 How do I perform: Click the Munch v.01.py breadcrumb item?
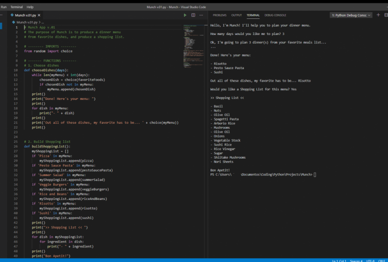(x=27, y=22)
